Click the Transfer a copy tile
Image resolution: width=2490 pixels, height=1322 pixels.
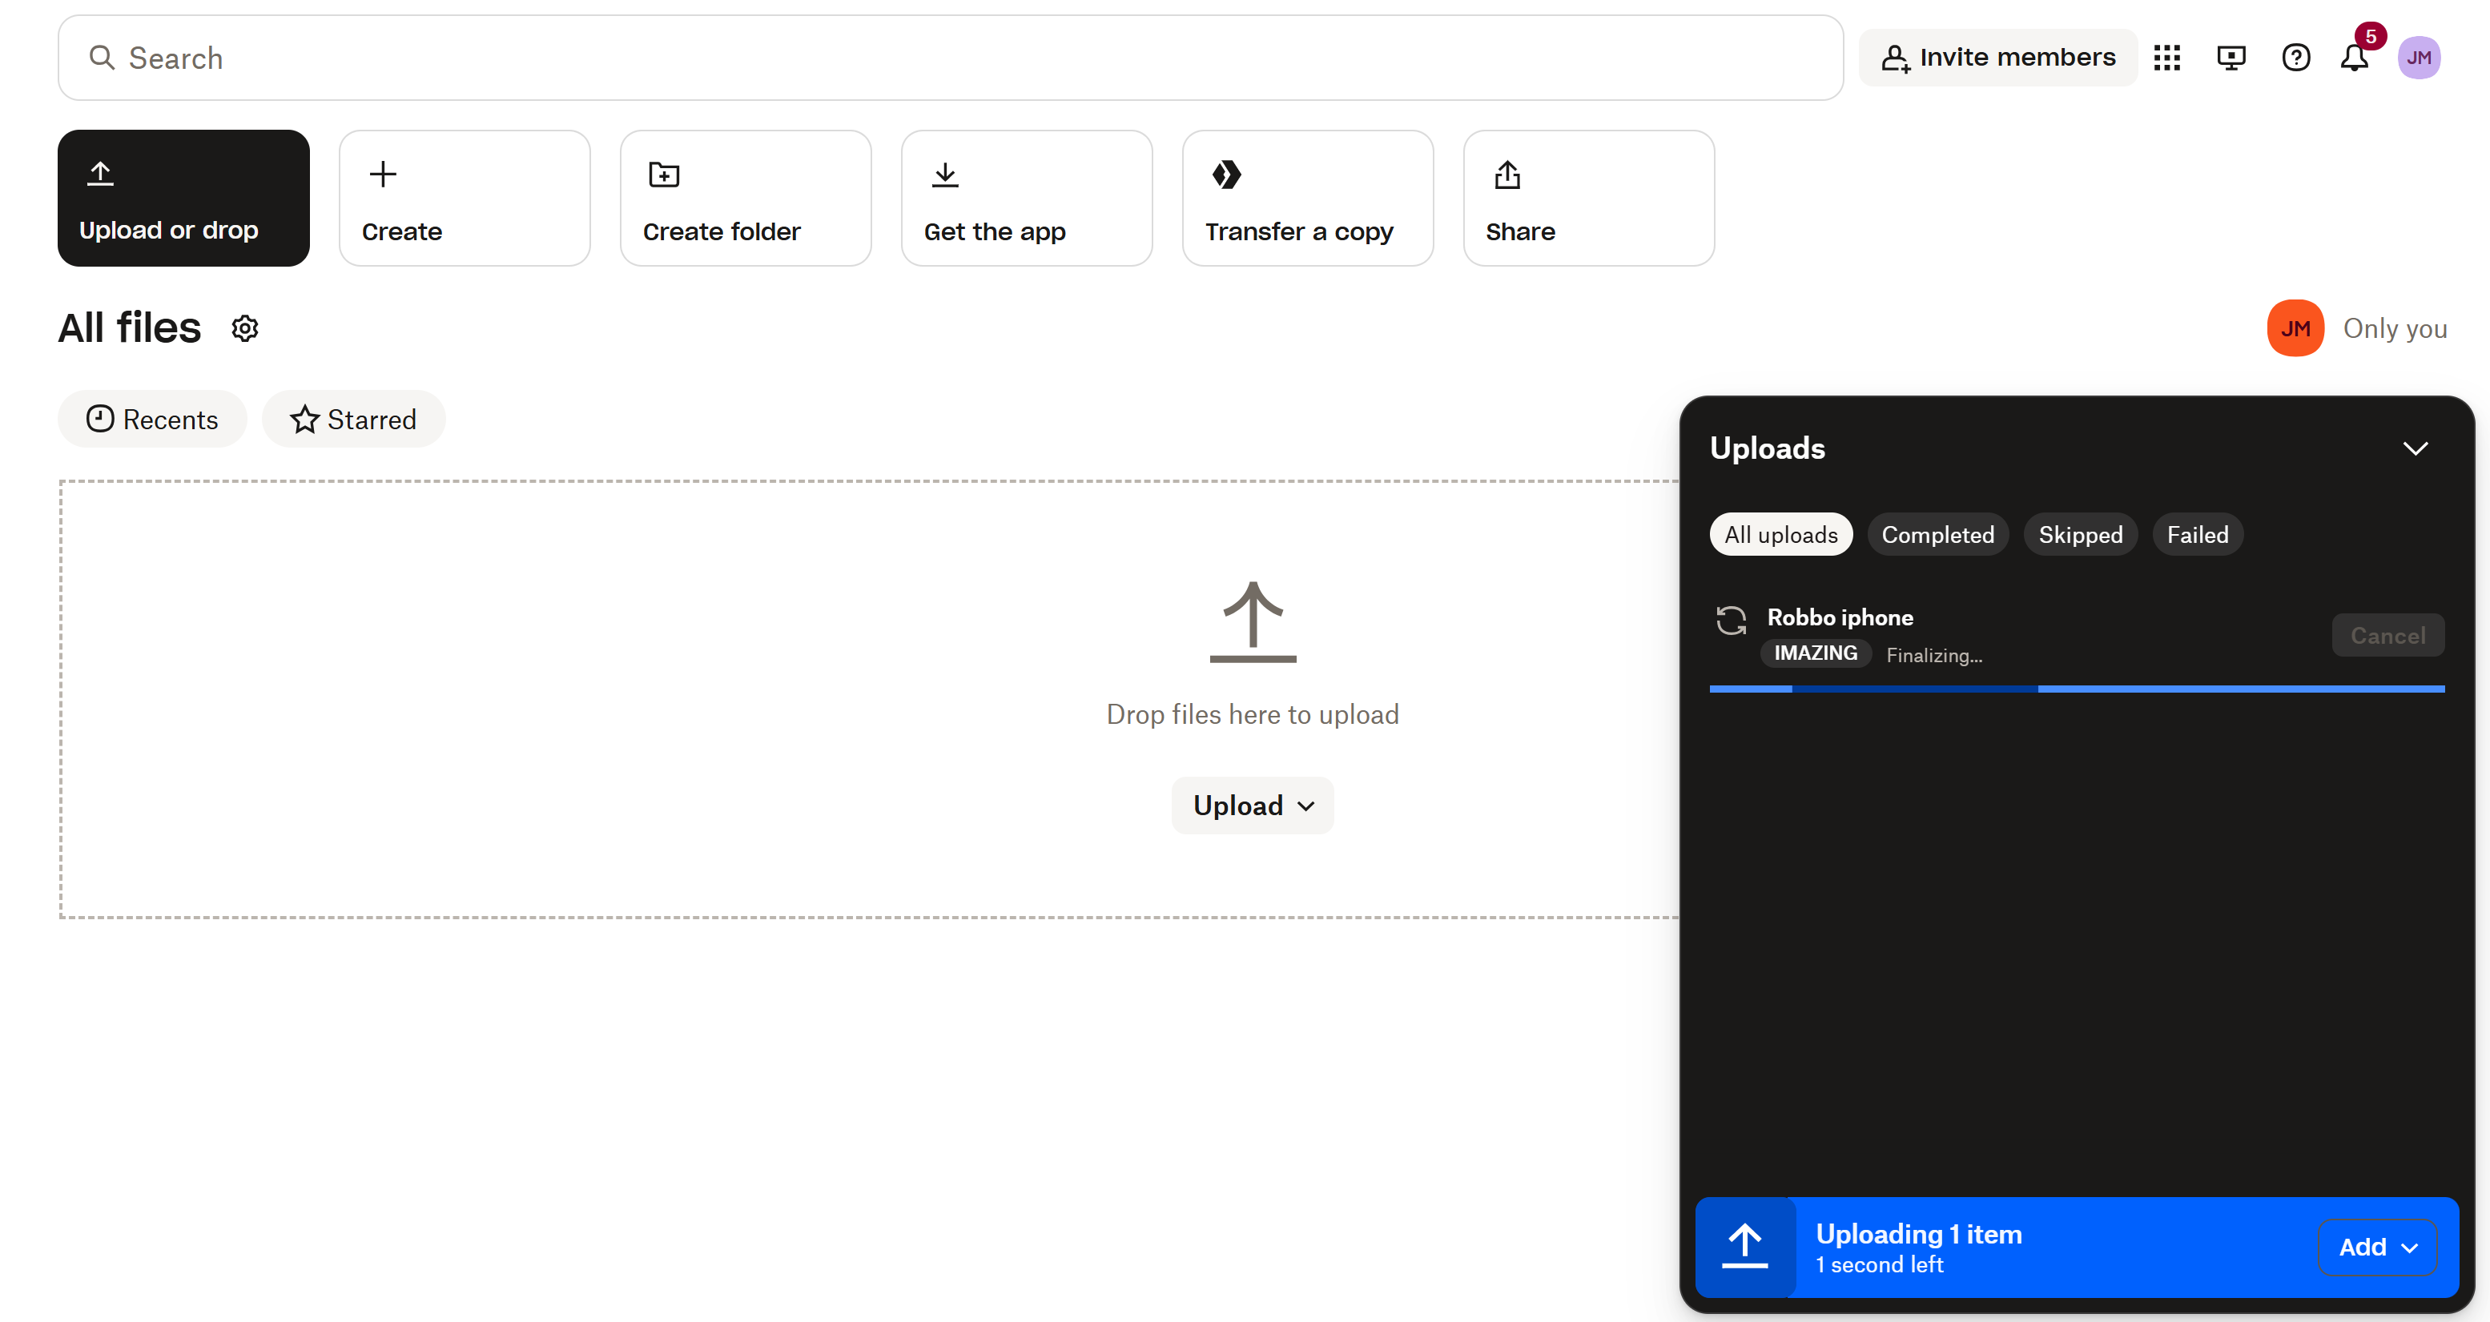[x=1307, y=198]
